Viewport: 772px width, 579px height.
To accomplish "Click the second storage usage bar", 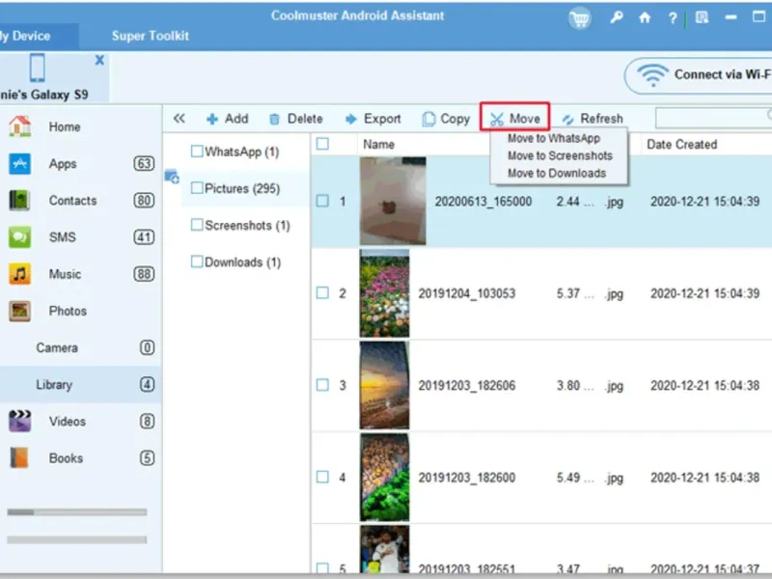I will tap(77, 539).
